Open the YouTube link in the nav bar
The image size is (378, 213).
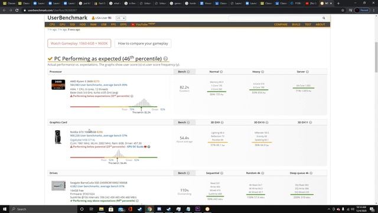[x=143, y=24]
